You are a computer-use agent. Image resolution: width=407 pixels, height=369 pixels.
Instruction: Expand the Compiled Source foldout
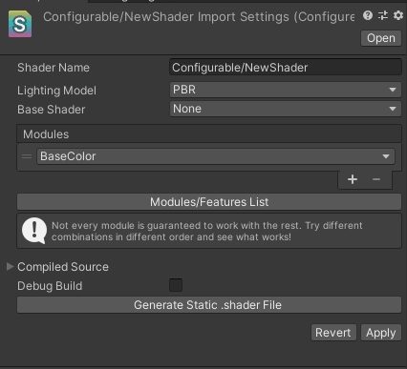click(x=11, y=267)
